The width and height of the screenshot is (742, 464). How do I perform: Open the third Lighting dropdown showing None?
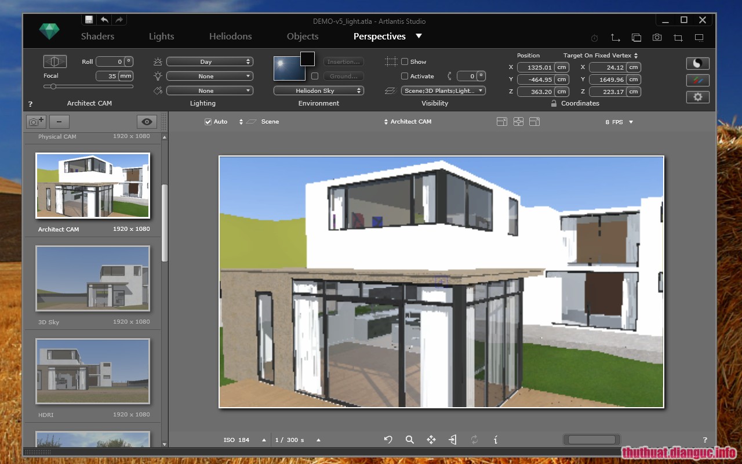pyautogui.click(x=210, y=90)
